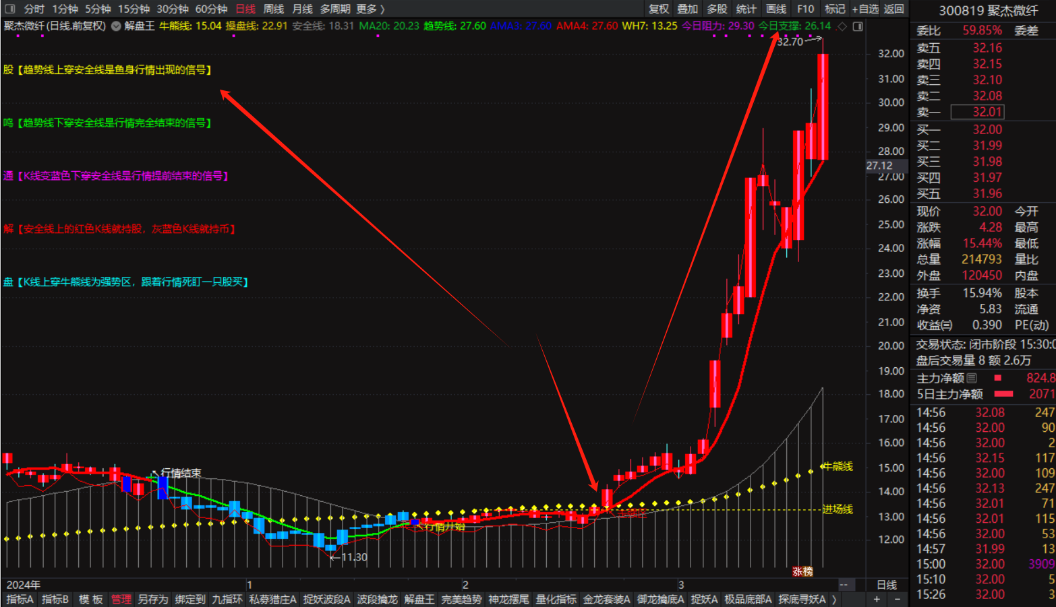Select the 九指环 indicator tab
The height and width of the screenshot is (607, 1056).
pyautogui.click(x=227, y=599)
